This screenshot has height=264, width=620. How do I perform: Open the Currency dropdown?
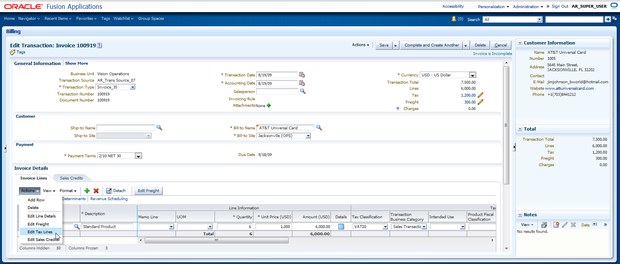point(472,75)
